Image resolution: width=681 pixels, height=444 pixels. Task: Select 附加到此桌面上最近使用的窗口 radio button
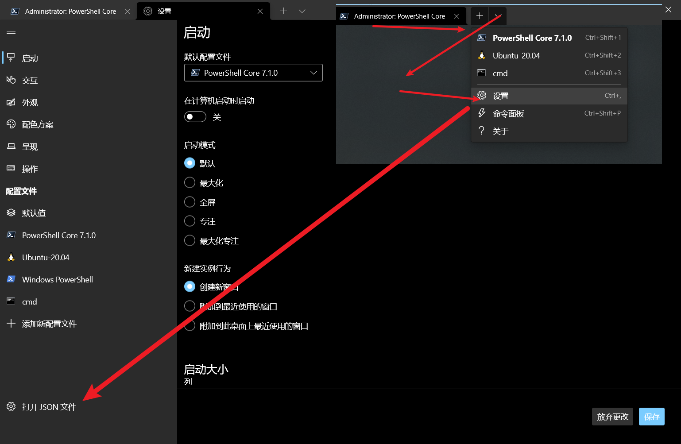190,325
